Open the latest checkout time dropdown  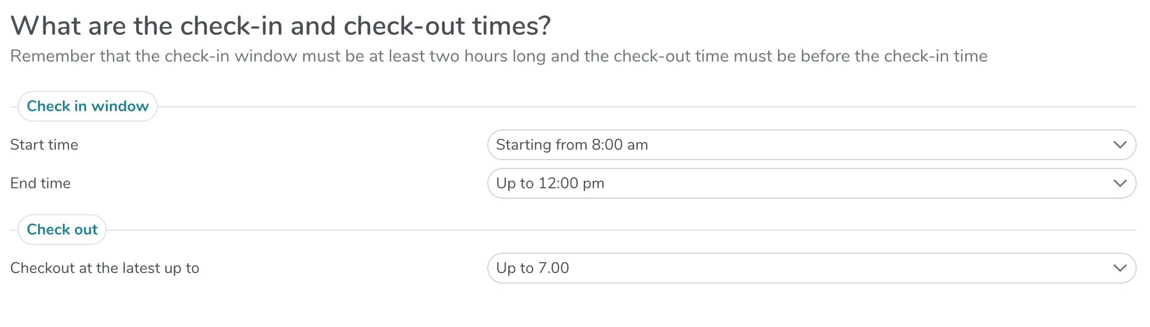point(811,268)
